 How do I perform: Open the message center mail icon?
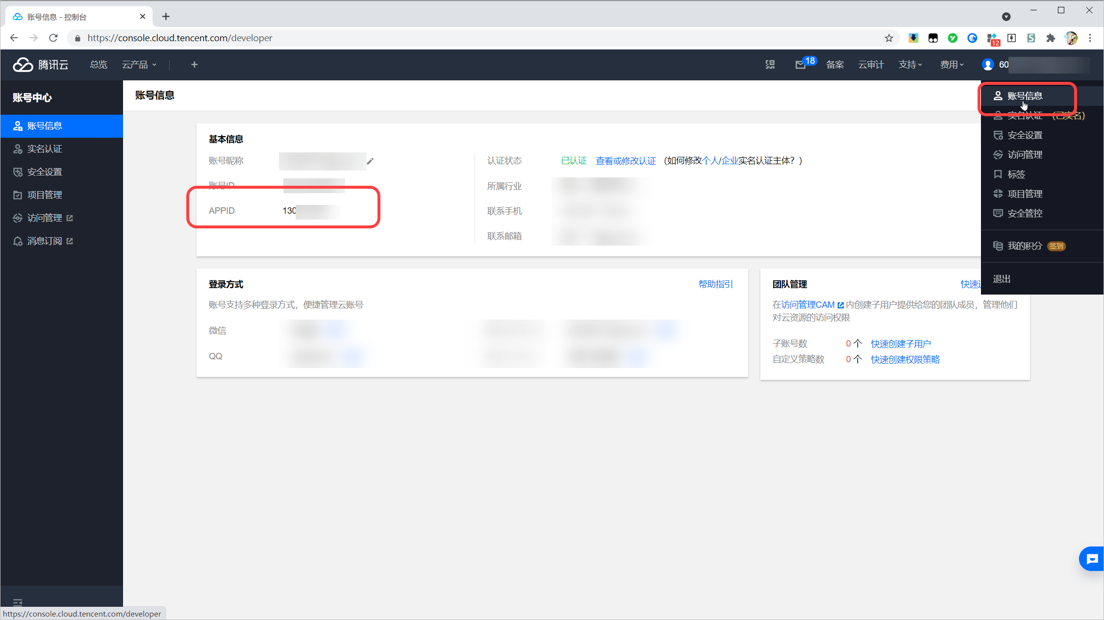[800, 65]
